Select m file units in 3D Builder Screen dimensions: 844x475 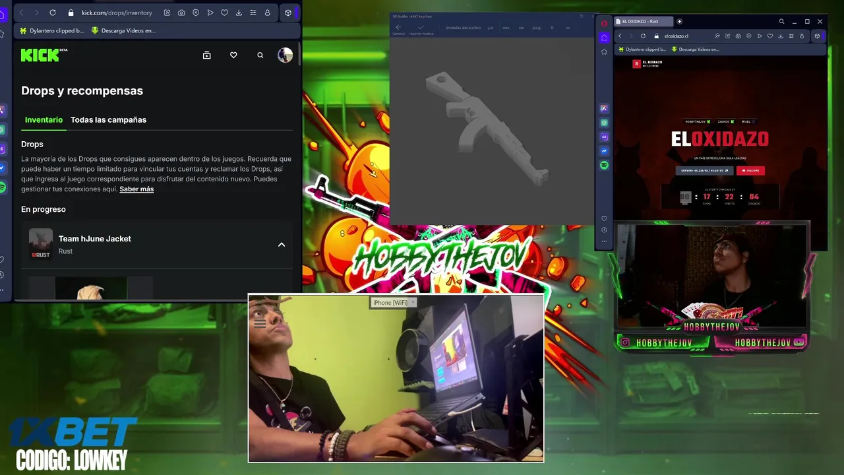568,28
